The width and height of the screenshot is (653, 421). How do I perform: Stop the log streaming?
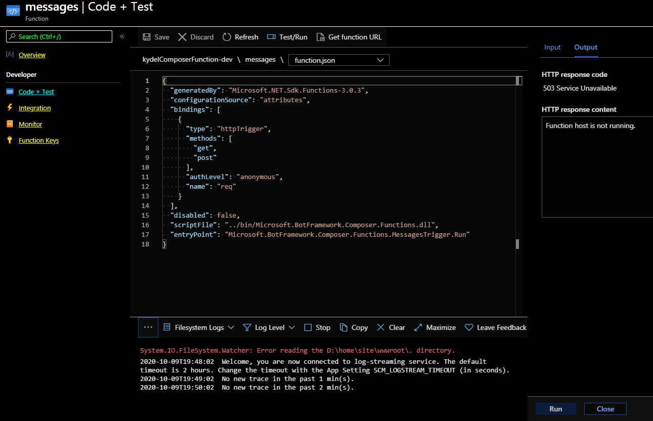317,327
